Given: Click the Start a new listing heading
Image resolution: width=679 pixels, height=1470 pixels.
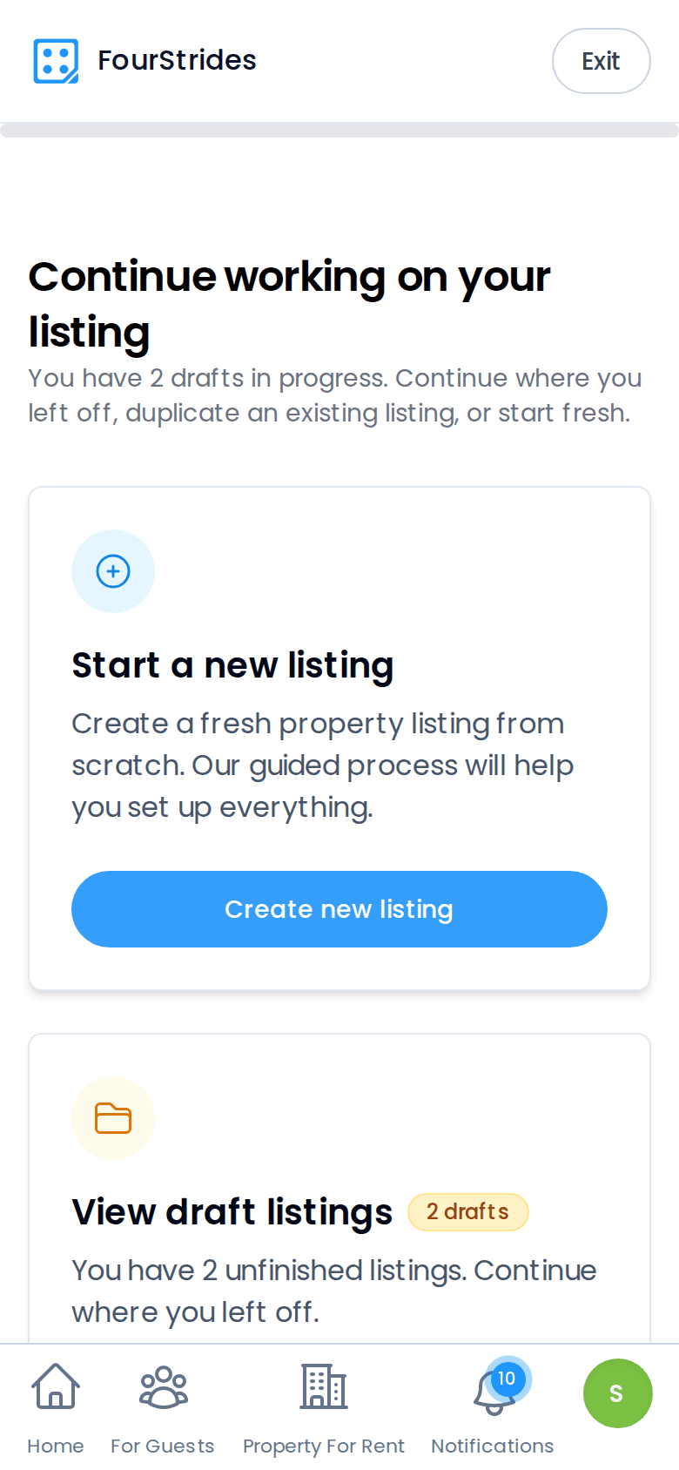Looking at the screenshot, I should click(232, 664).
